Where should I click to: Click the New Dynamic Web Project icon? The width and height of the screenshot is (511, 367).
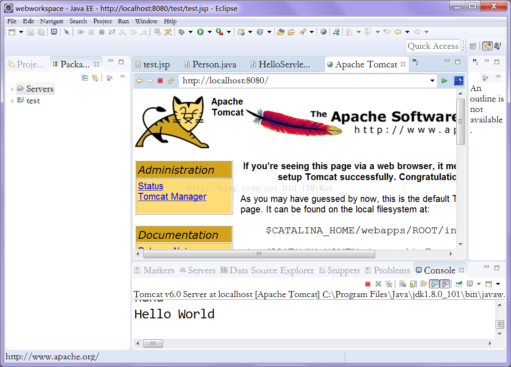[241, 32]
